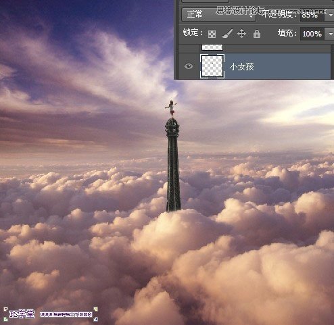
Task: Click the lock position move icon
Action: [241, 34]
